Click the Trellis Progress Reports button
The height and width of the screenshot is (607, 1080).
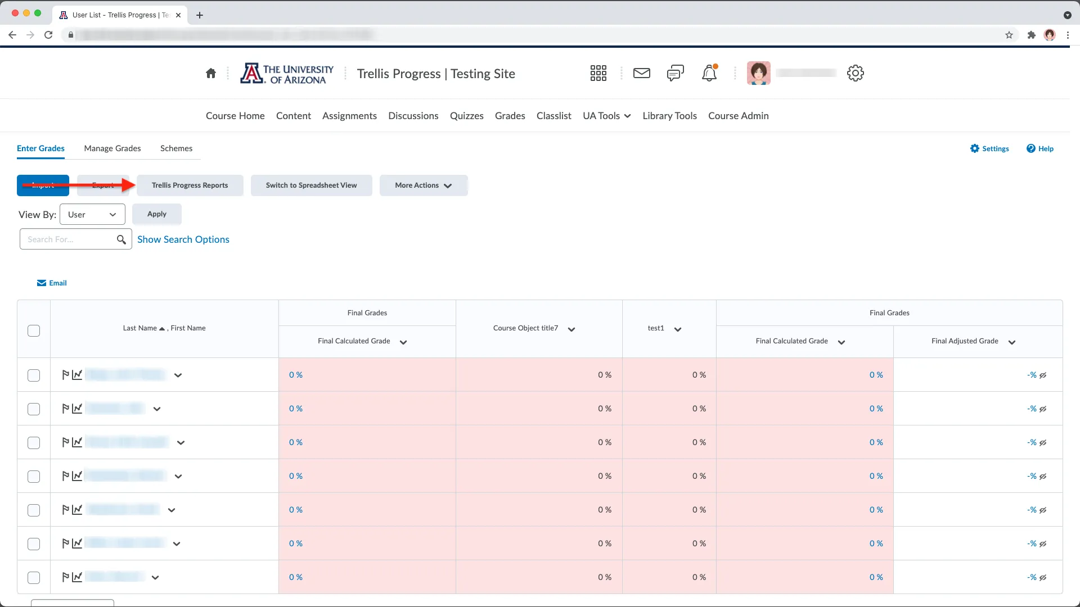click(190, 185)
